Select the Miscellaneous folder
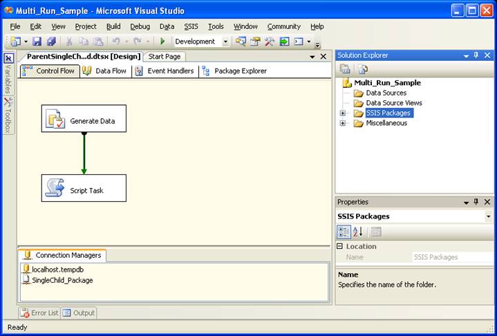 click(386, 123)
